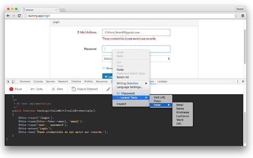Close the DevTools panel

(x=243, y=81)
